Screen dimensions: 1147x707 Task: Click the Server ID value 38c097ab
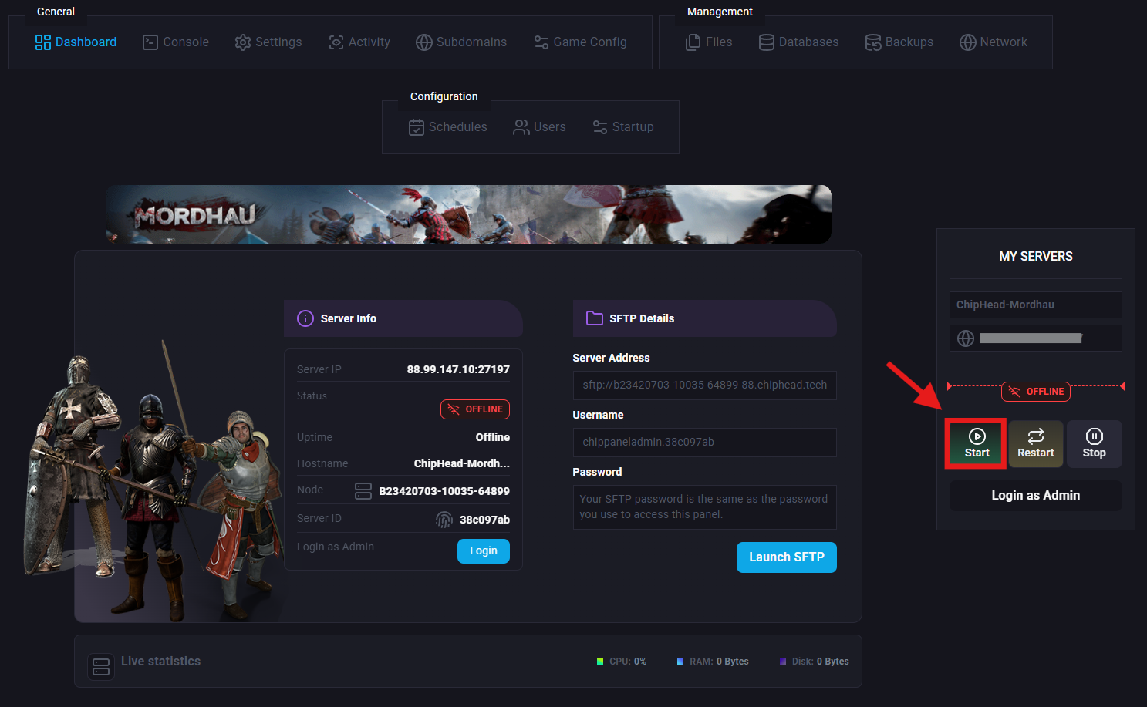click(484, 520)
